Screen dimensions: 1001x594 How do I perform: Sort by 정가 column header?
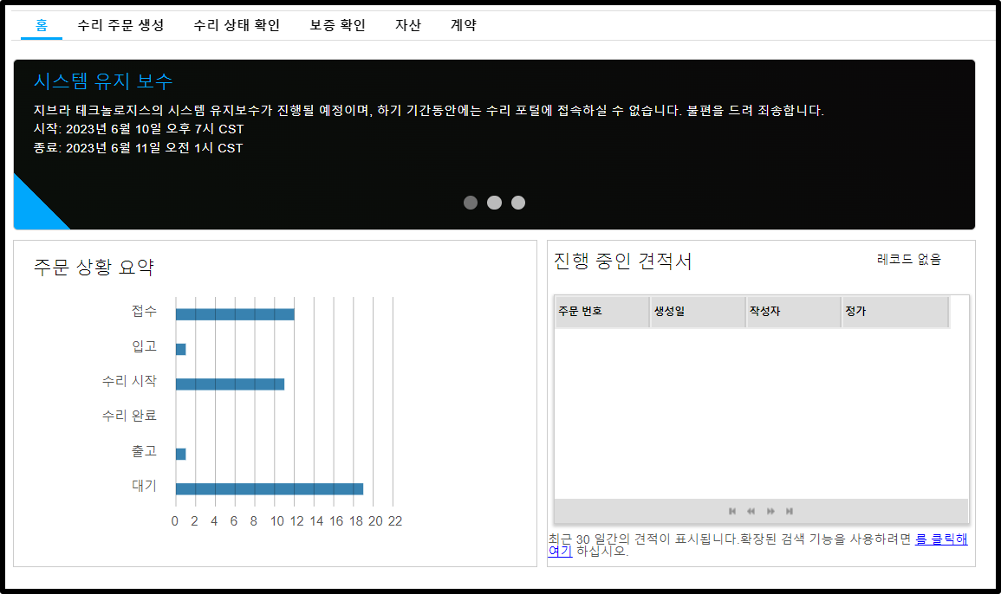(x=895, y=312)
